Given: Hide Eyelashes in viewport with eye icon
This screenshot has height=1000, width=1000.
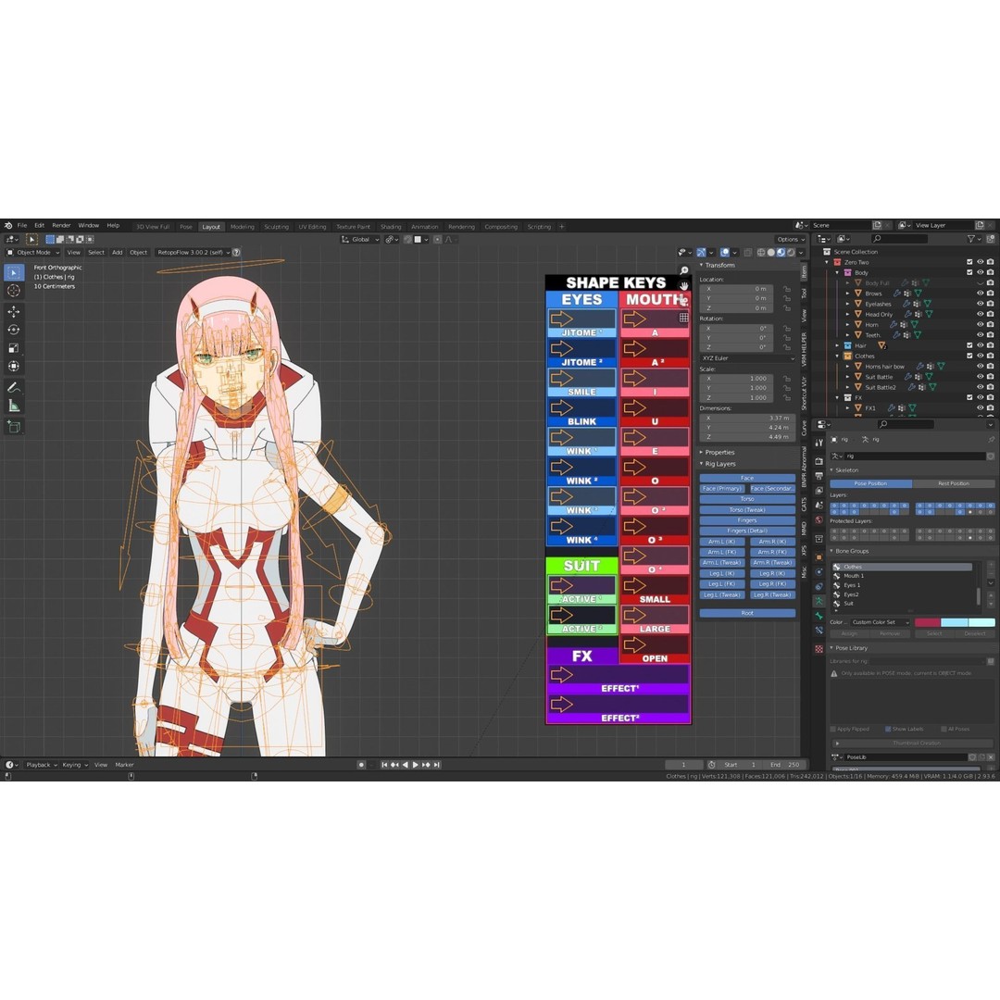Looking at the screenshot, I should (981, 304).
